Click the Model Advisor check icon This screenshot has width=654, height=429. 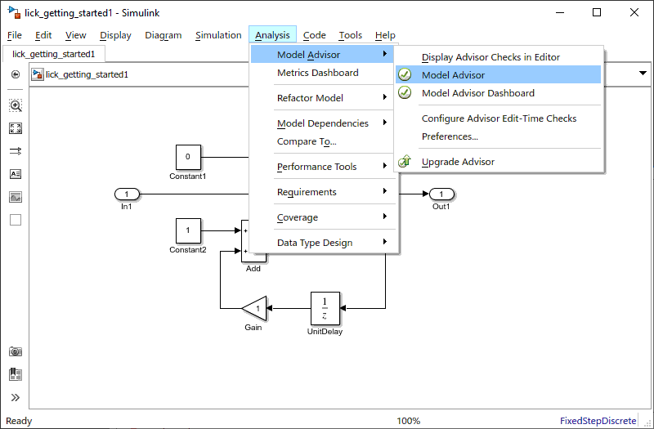click(x=405, y=74)
